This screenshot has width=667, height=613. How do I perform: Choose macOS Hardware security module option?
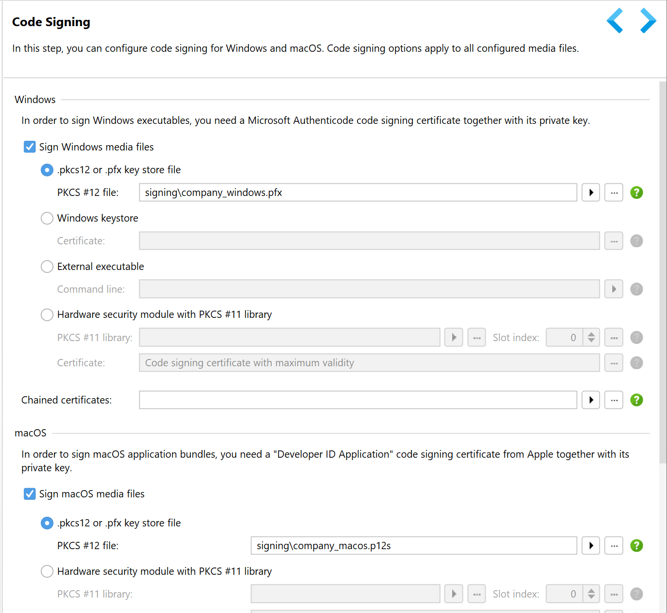[47, 571]
